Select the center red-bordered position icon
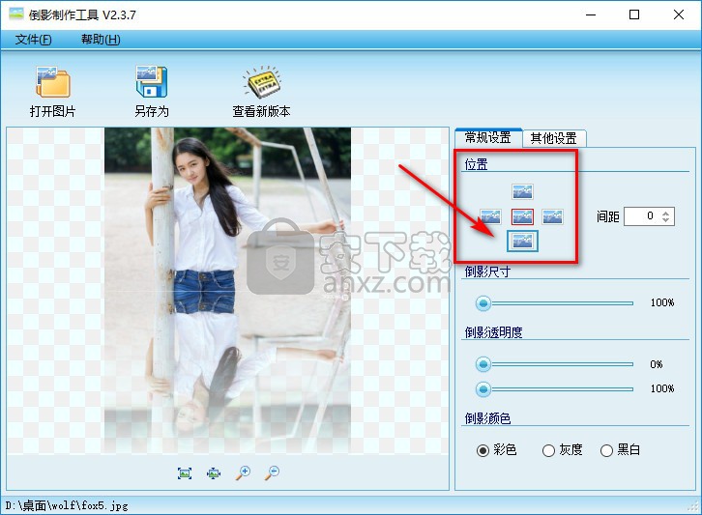The image size is (702, 515). [522, 216]
